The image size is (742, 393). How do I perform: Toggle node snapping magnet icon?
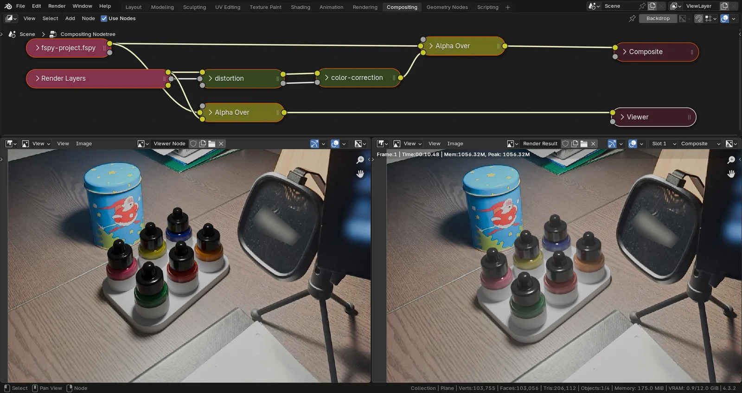click(x=698, y=19)
